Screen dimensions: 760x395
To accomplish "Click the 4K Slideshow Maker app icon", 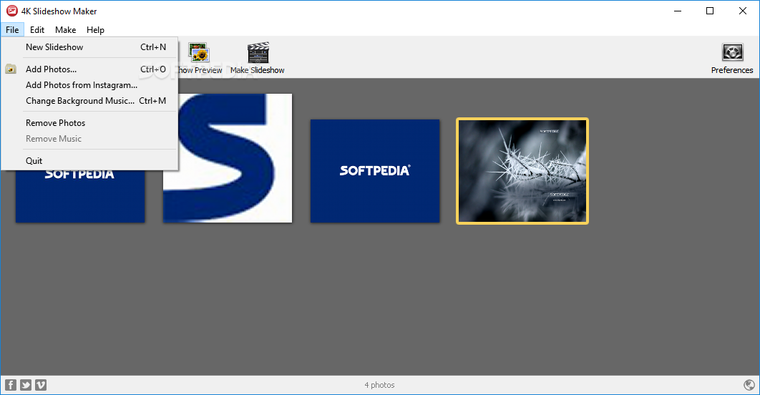I will [11, 11].
